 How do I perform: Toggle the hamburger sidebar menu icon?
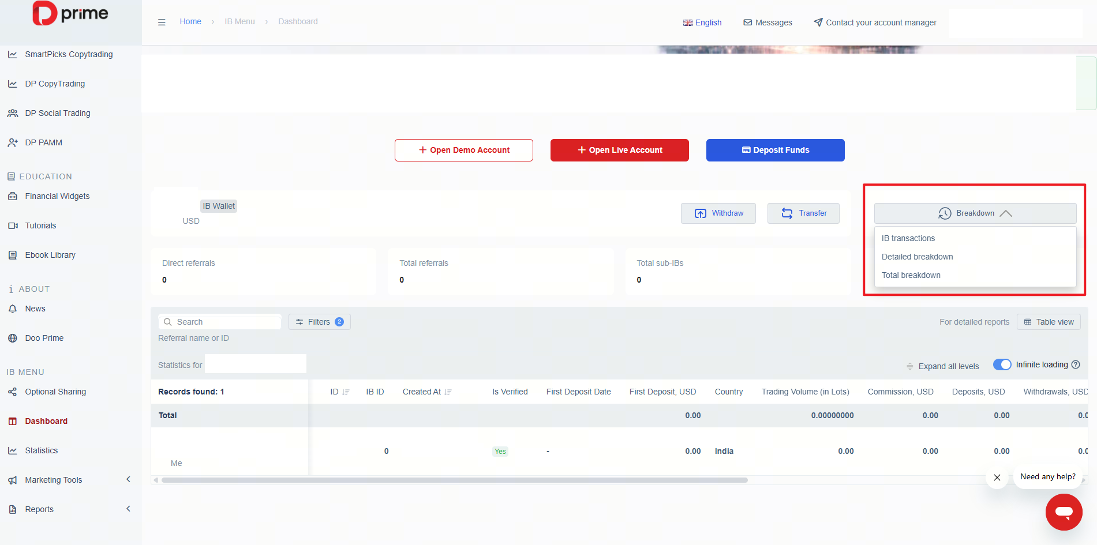[x=162, y=22]
